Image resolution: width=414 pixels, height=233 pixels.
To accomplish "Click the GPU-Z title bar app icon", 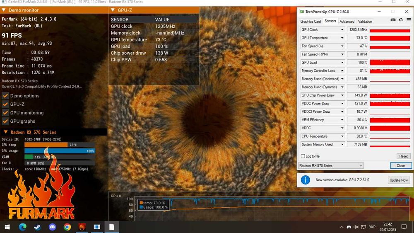I will point(301,12).
